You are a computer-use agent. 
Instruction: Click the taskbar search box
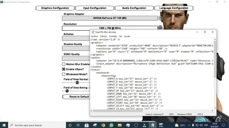[x=37, y=125]
